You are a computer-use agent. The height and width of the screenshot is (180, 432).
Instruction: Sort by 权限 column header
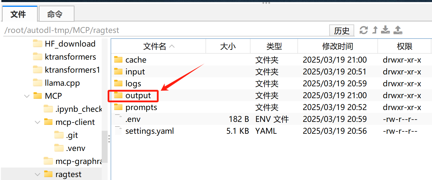point(404,46)
